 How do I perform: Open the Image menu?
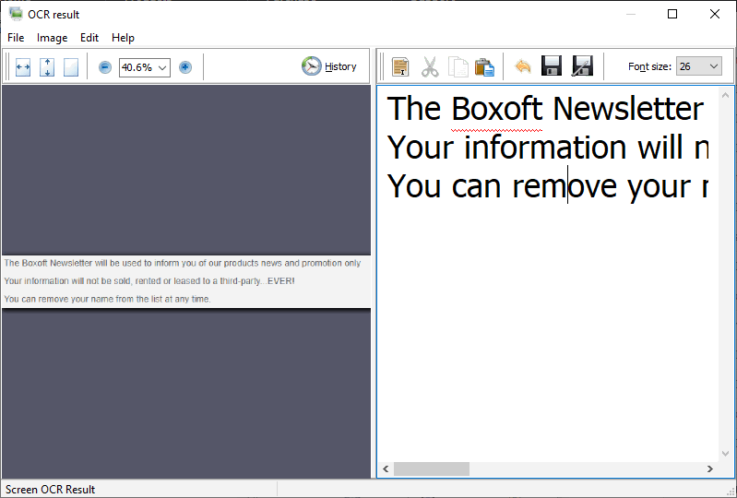point(53,38)
